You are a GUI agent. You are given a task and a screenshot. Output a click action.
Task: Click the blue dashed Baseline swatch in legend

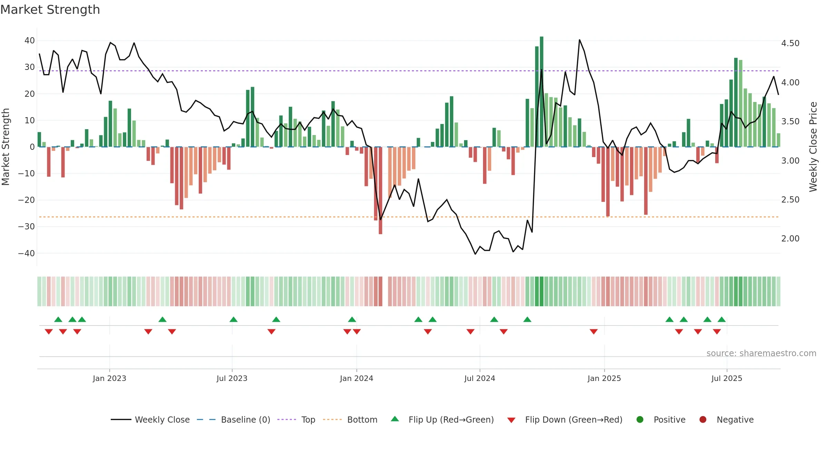coord(206,420)
